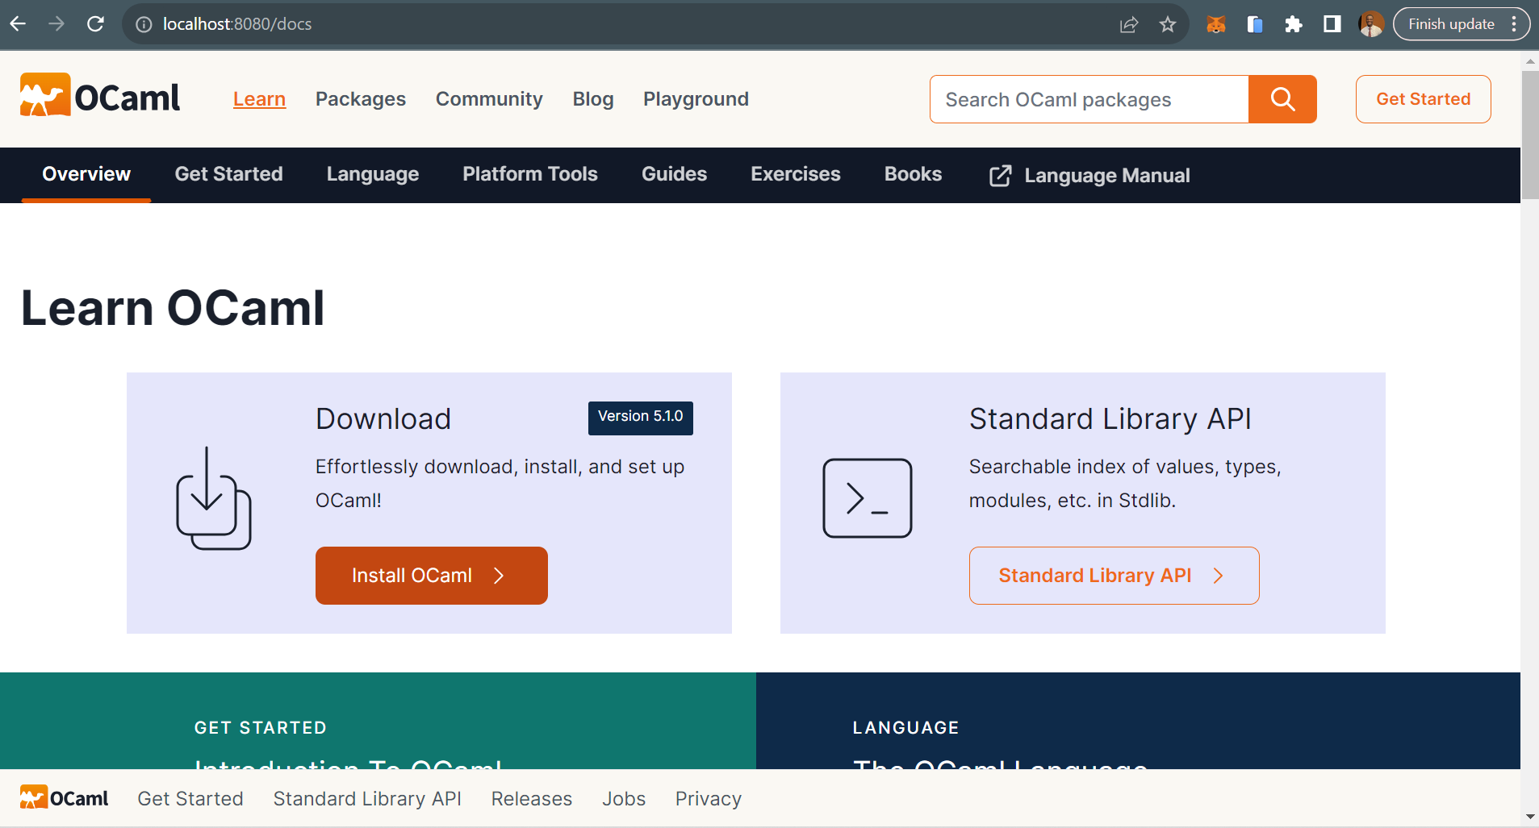Click the OCaml mascot logo in the header
This screenshot has height=828, width=1539.
(43, 94)
